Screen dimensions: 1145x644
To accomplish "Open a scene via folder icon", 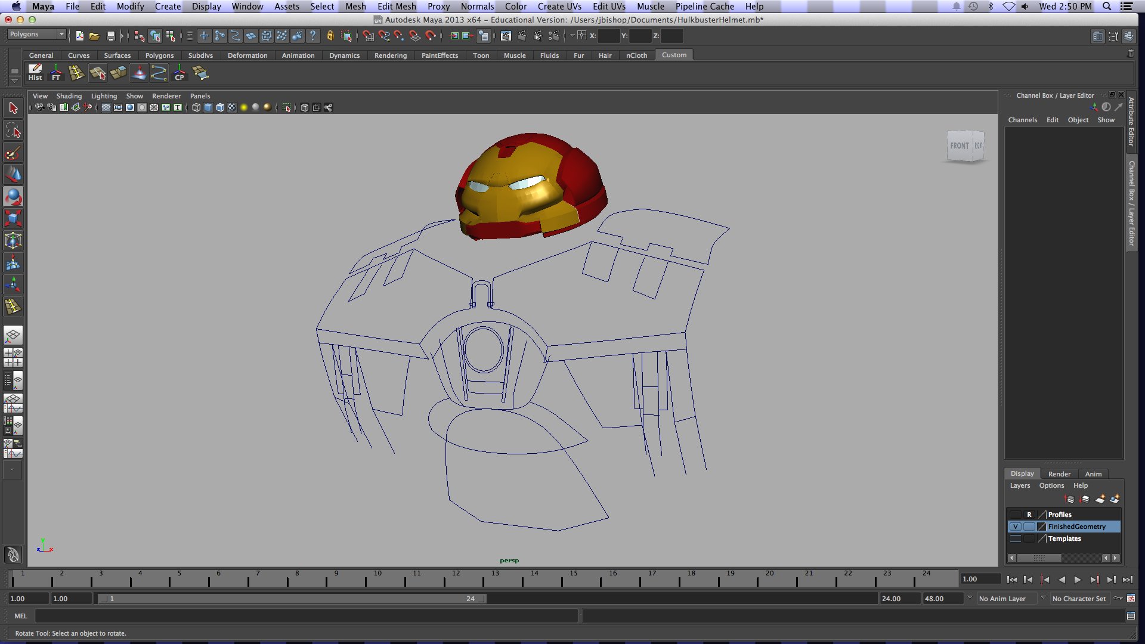I will 94,36.
